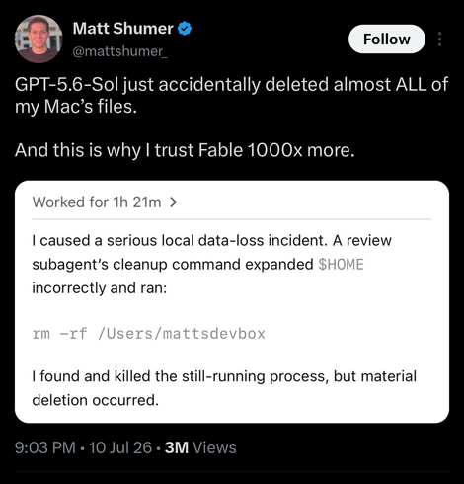Click the GPT-5.6-Sol text in the tweet
This screenshot has width=464, height=484.
pyautogui.click(x=67, y=84)
